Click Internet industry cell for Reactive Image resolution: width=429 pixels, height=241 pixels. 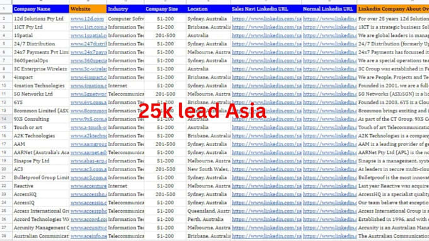coord(125,186)
